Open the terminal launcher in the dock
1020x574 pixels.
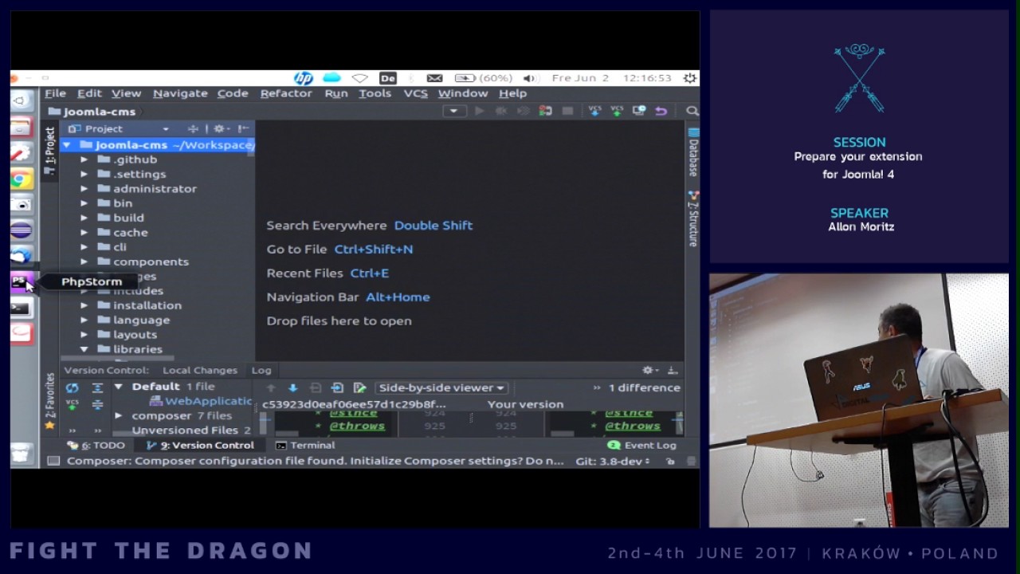(x=21, y=308)
